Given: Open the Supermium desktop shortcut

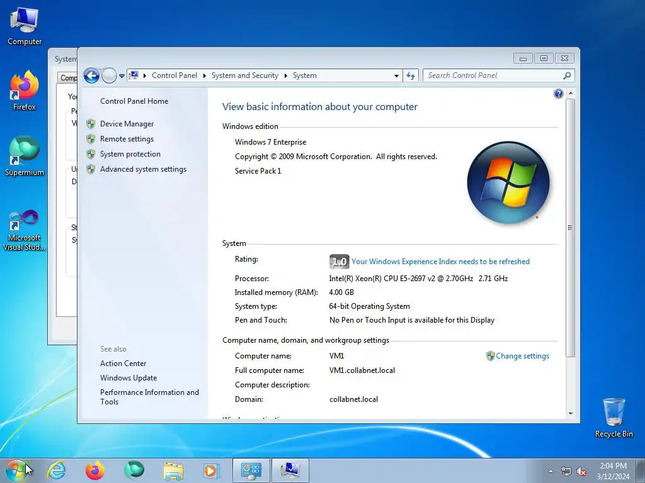Looking at the screenshot, I should [x=25, y=156].
